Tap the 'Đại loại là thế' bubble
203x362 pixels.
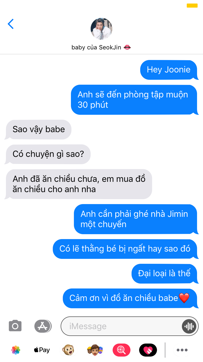click(x=165, y=274)
